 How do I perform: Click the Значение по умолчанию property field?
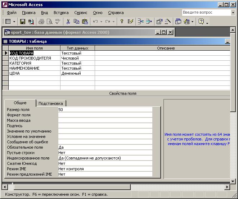[x=105, y=131]
